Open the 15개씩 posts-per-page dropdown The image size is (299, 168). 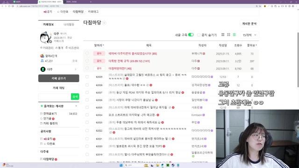249,35
